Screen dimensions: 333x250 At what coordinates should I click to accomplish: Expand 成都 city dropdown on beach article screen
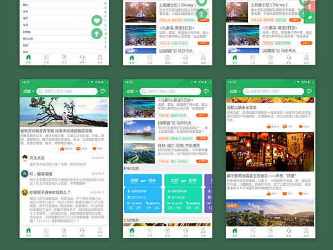[29, 91]
